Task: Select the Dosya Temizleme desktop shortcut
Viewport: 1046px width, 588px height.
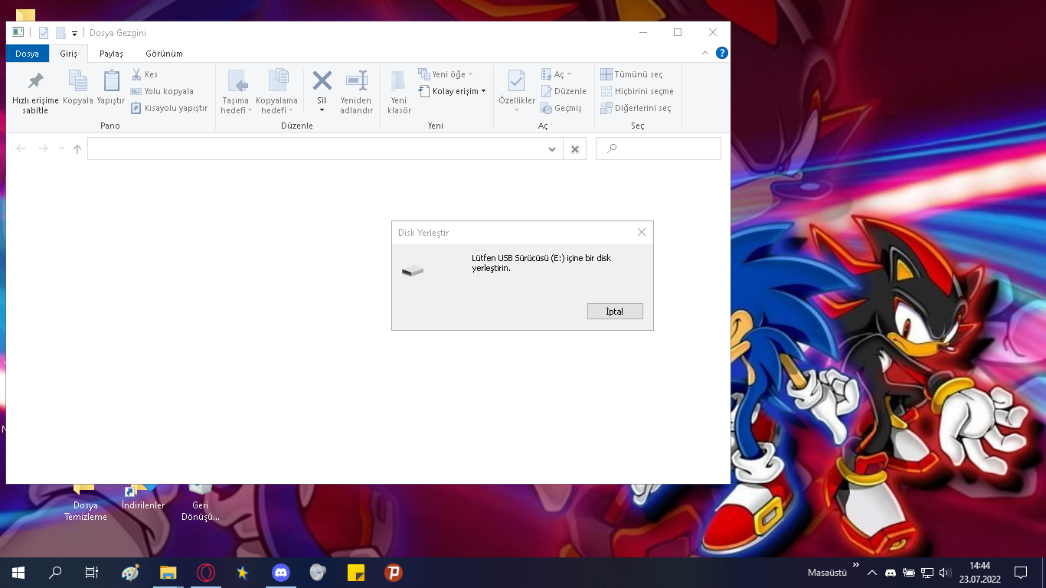Action: (x=86, y=503)
